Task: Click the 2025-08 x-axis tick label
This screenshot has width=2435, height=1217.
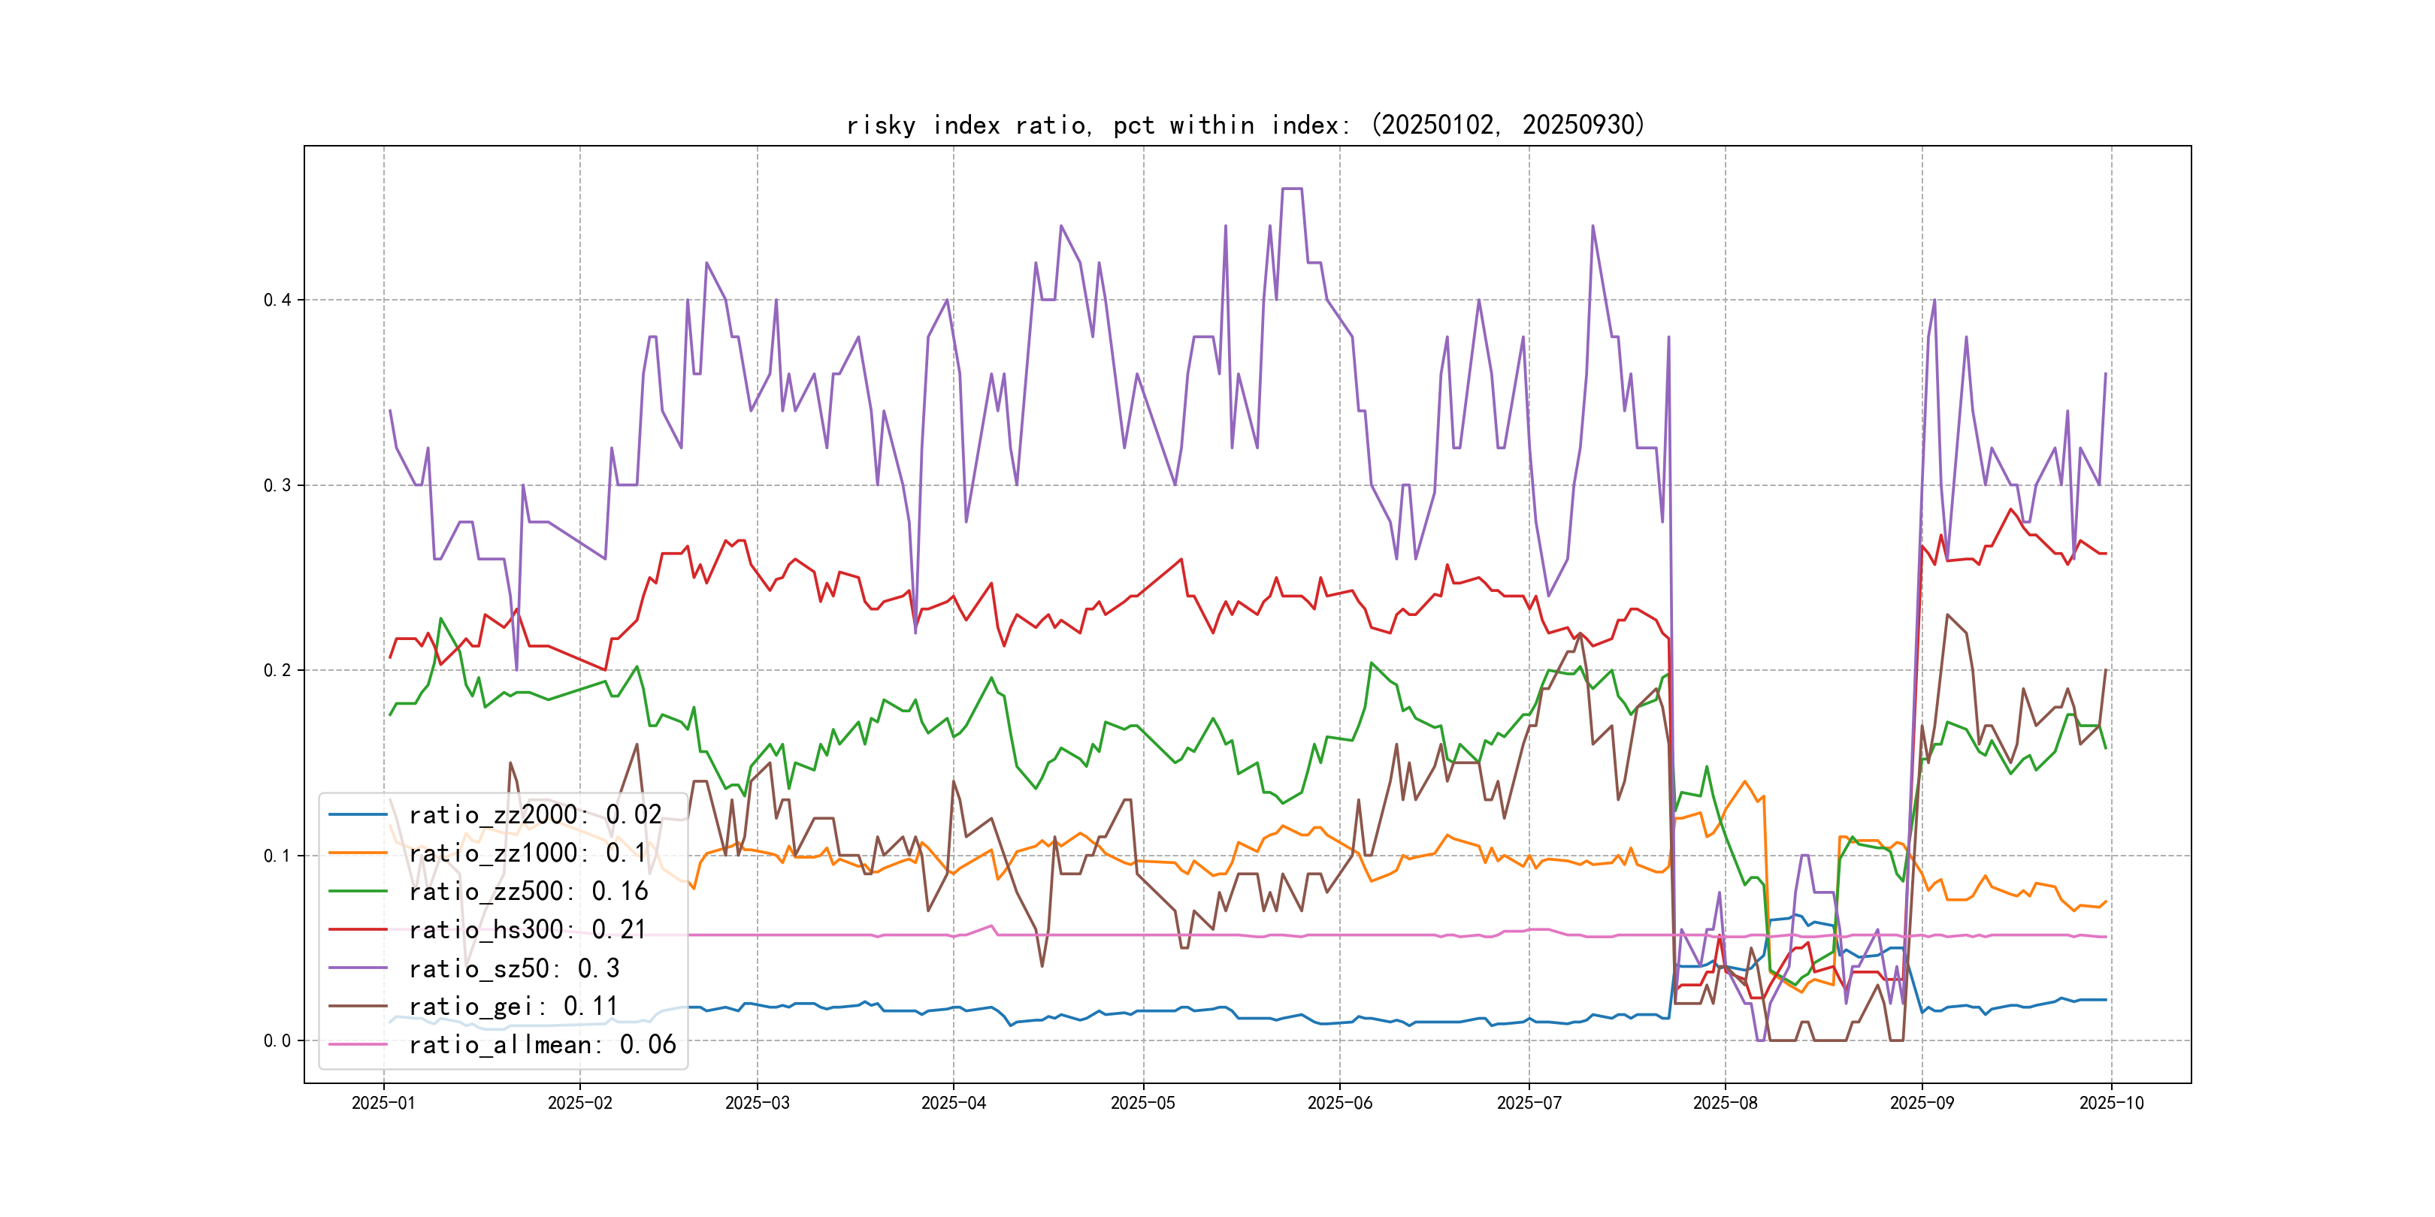Action: click(x=1725, y=1103)
